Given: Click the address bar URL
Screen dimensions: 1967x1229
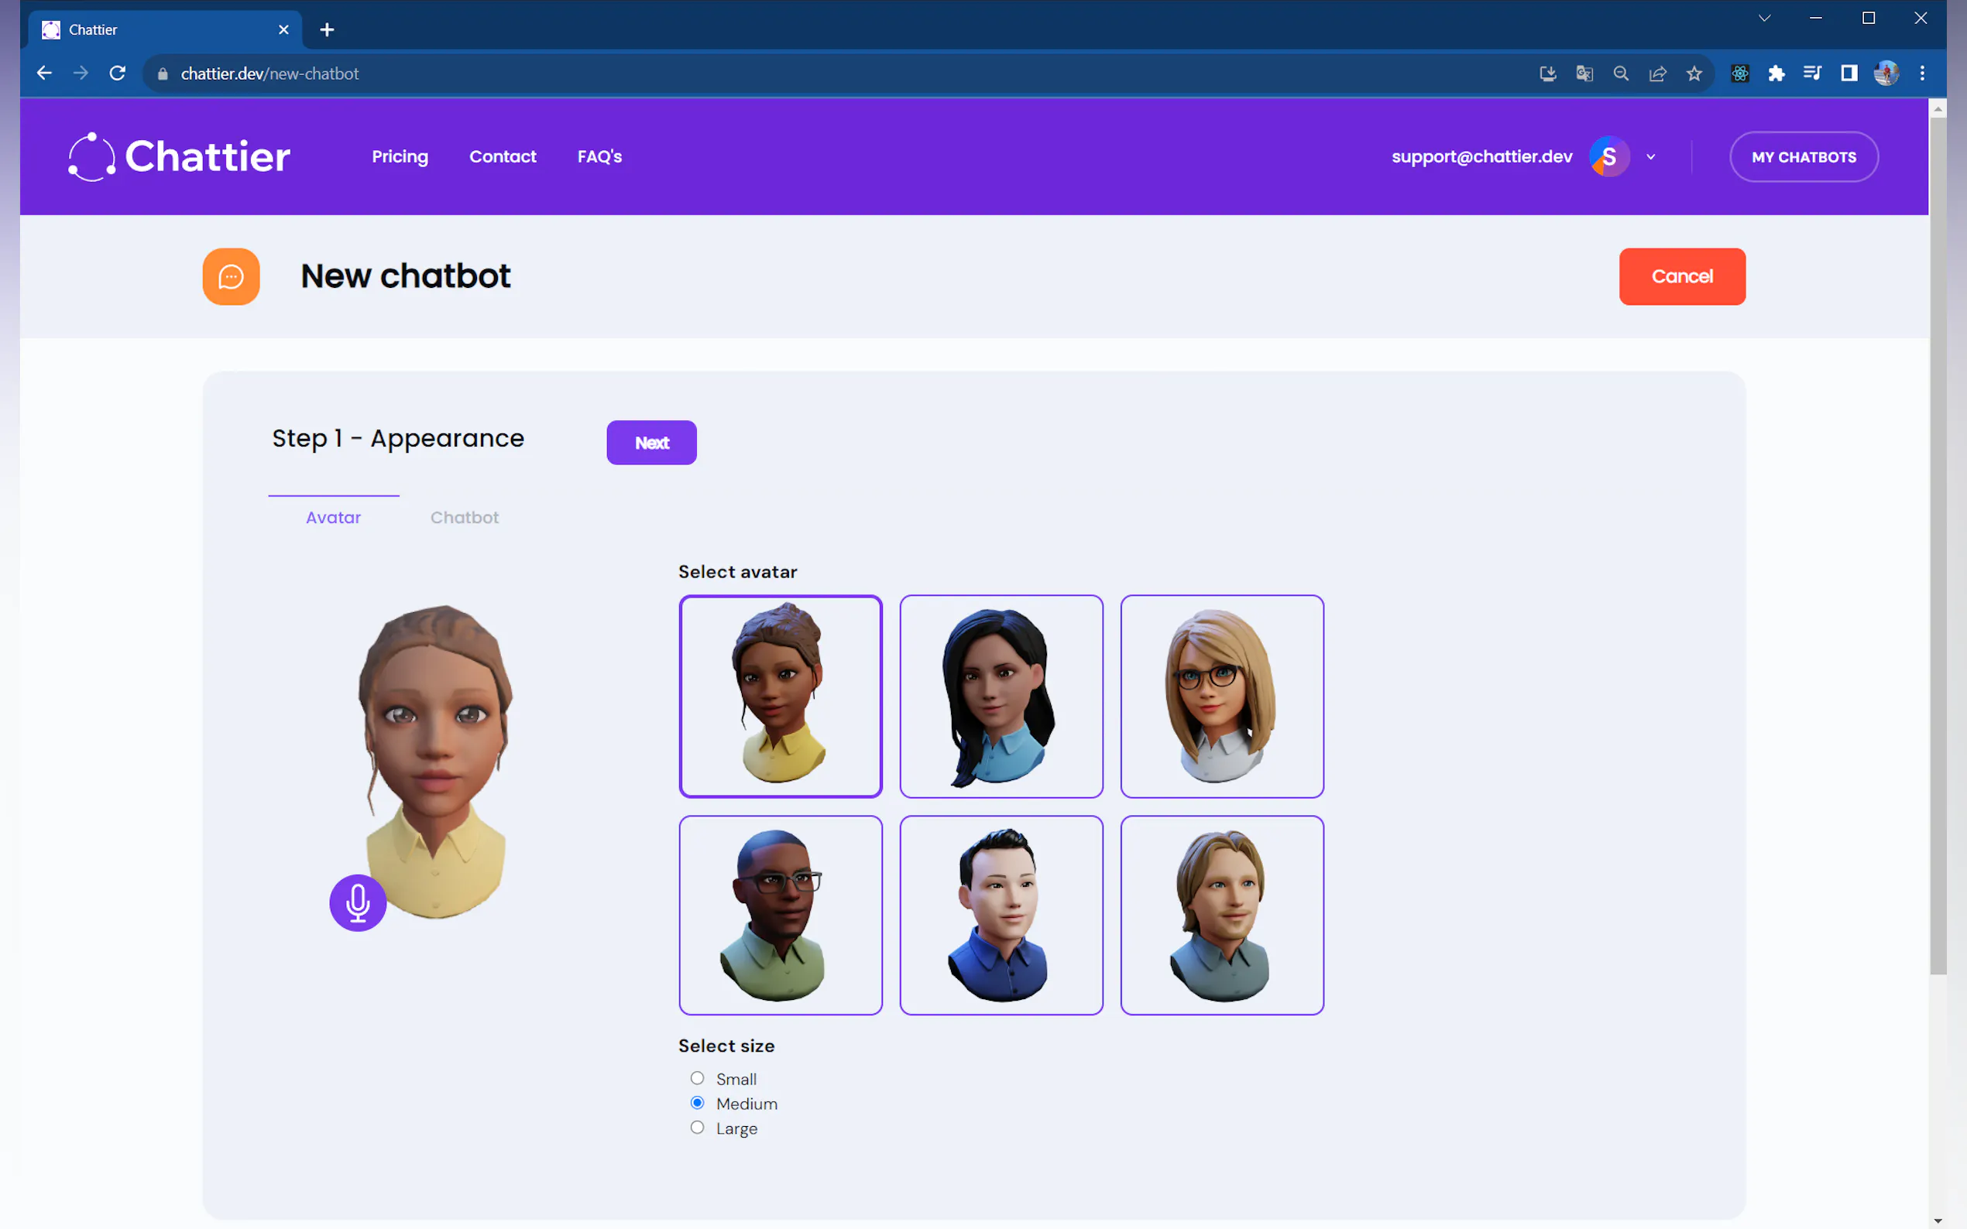Looking at the screenshot, I should pos(270,74).
